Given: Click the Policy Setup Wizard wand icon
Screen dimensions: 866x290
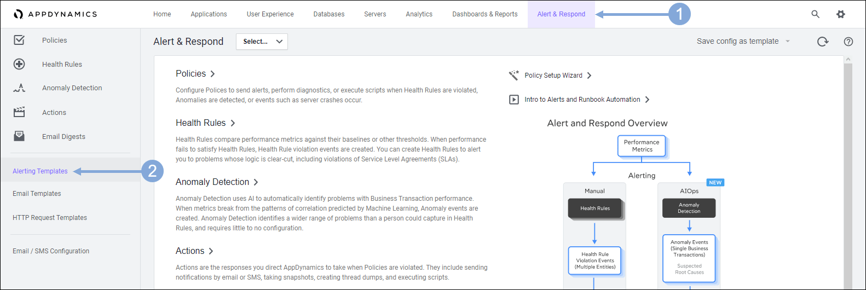Looking at the screenshot, I should pyautogui.click(x=513, y=76).
